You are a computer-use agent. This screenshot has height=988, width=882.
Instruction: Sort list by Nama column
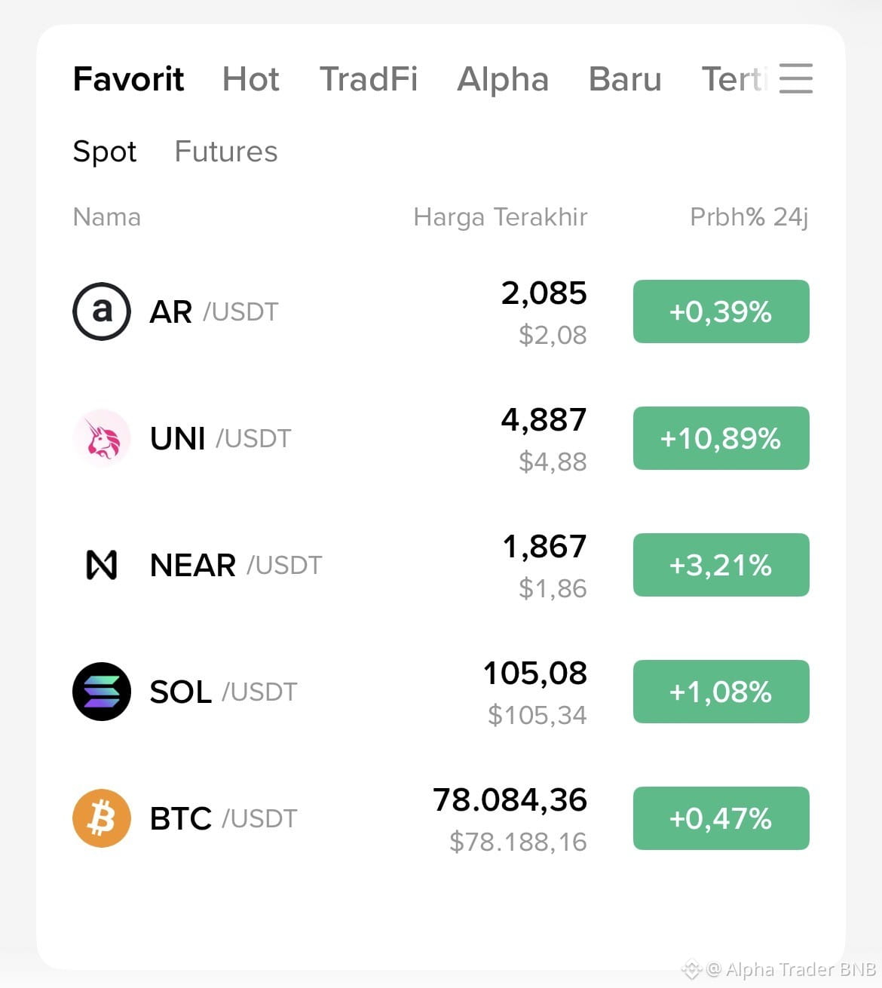[107, 217]
